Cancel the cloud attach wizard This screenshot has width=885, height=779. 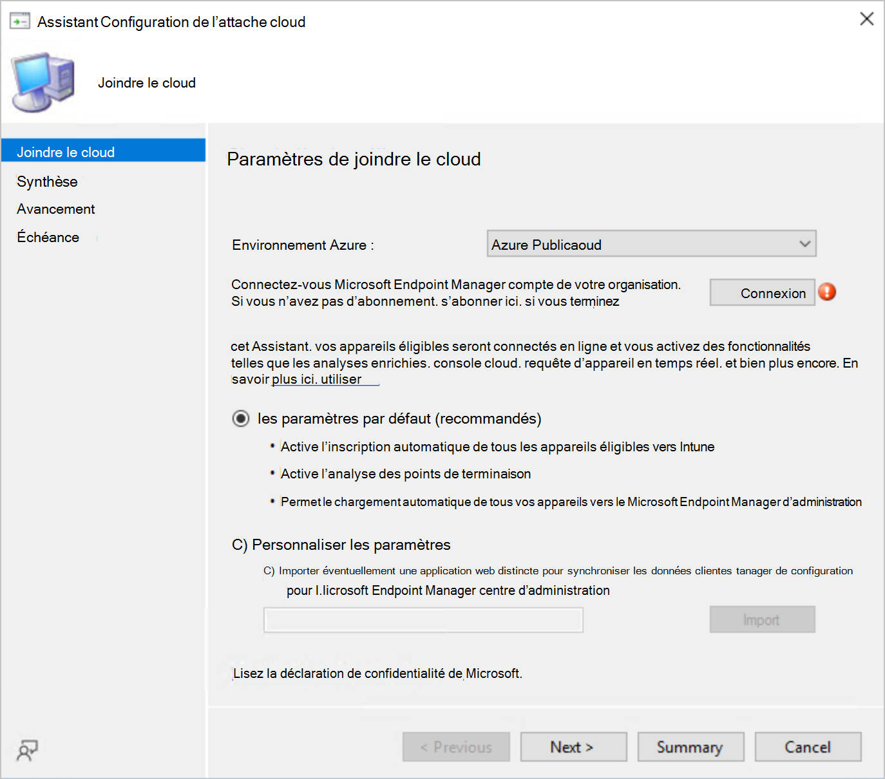[x=808, y=747]
